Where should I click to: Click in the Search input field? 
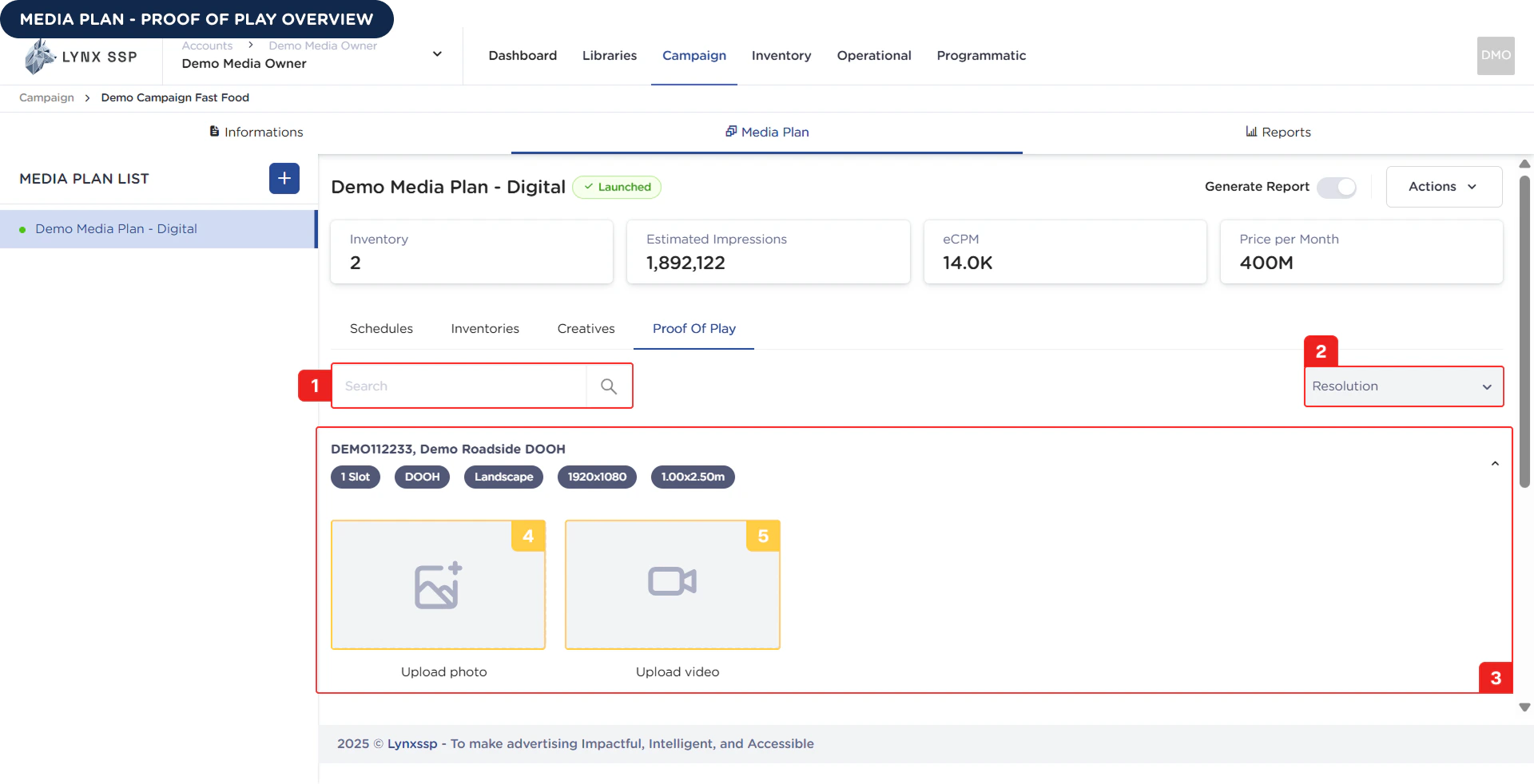pos(459,386)
